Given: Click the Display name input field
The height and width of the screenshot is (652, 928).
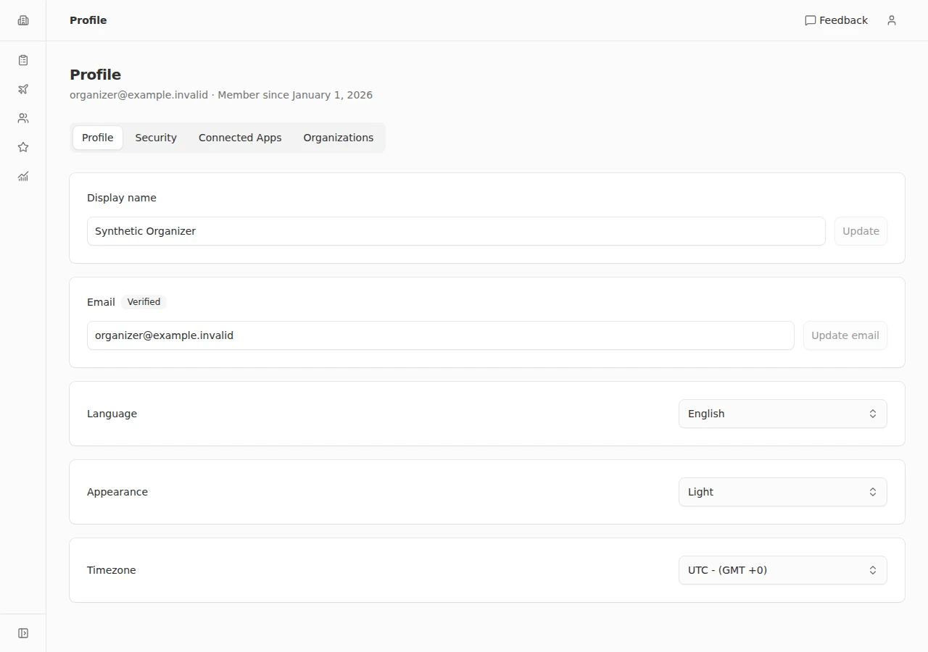Looking at the screenshot, I should [x=456, y=231].
